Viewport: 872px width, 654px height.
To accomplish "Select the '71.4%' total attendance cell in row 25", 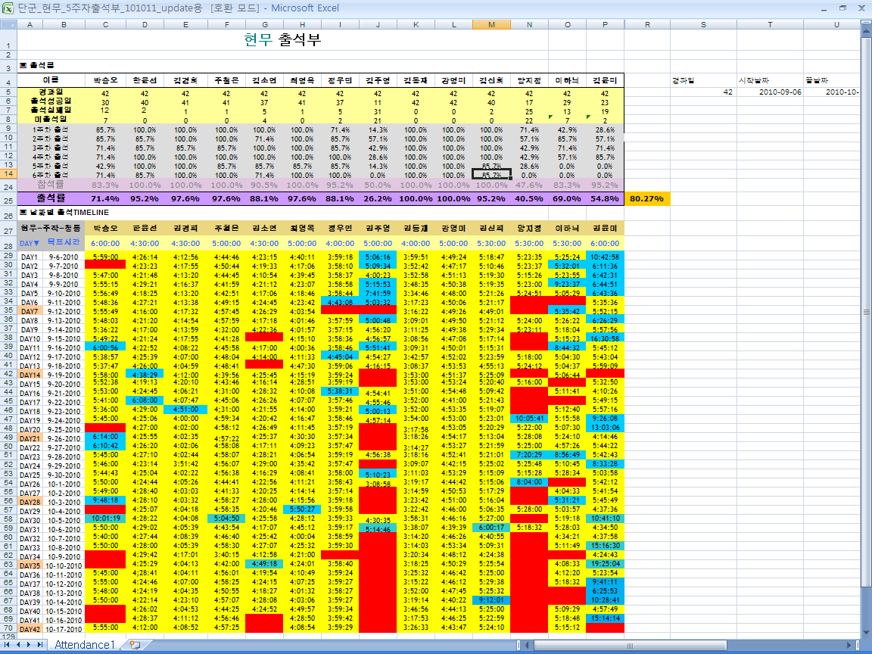I will tap(106, 198).
